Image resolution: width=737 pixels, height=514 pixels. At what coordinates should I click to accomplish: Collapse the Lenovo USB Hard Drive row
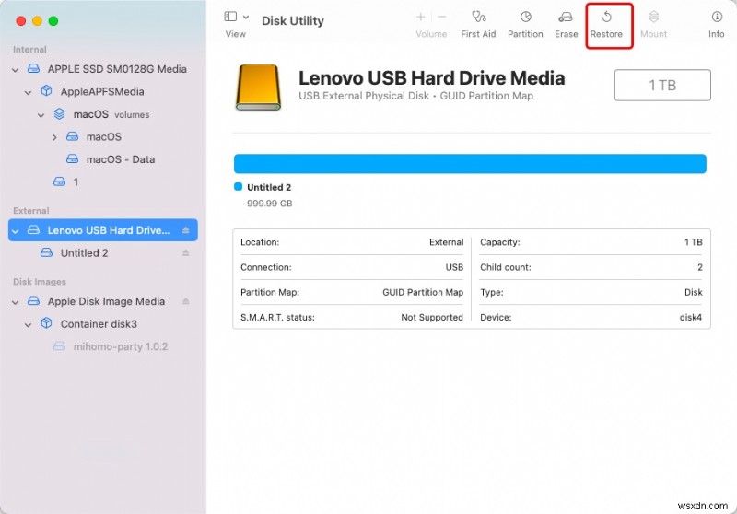pos(15,231)
